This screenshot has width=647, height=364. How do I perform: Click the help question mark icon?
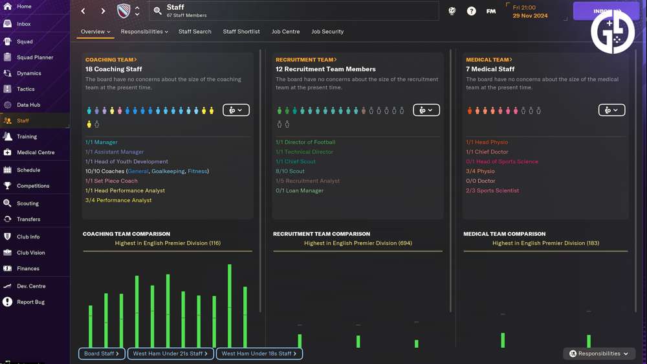pyautogui.click(x=471, y=11)
